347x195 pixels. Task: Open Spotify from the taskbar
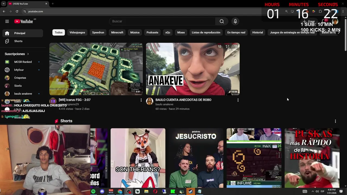pyautogui.click(x=93, y=191)
